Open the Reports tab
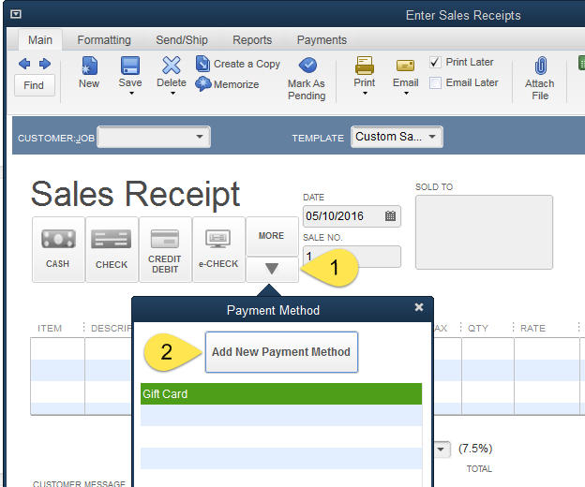The image size is (585, 487). (252, 40)
